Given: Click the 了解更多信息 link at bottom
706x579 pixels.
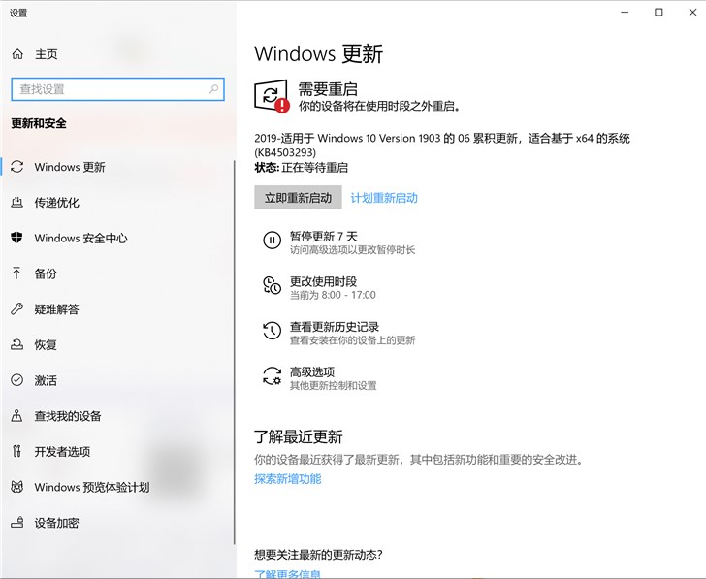Looking at the screenshot, I should 288,573.
